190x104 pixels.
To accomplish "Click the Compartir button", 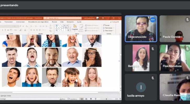I will click(x=115, y=22).
